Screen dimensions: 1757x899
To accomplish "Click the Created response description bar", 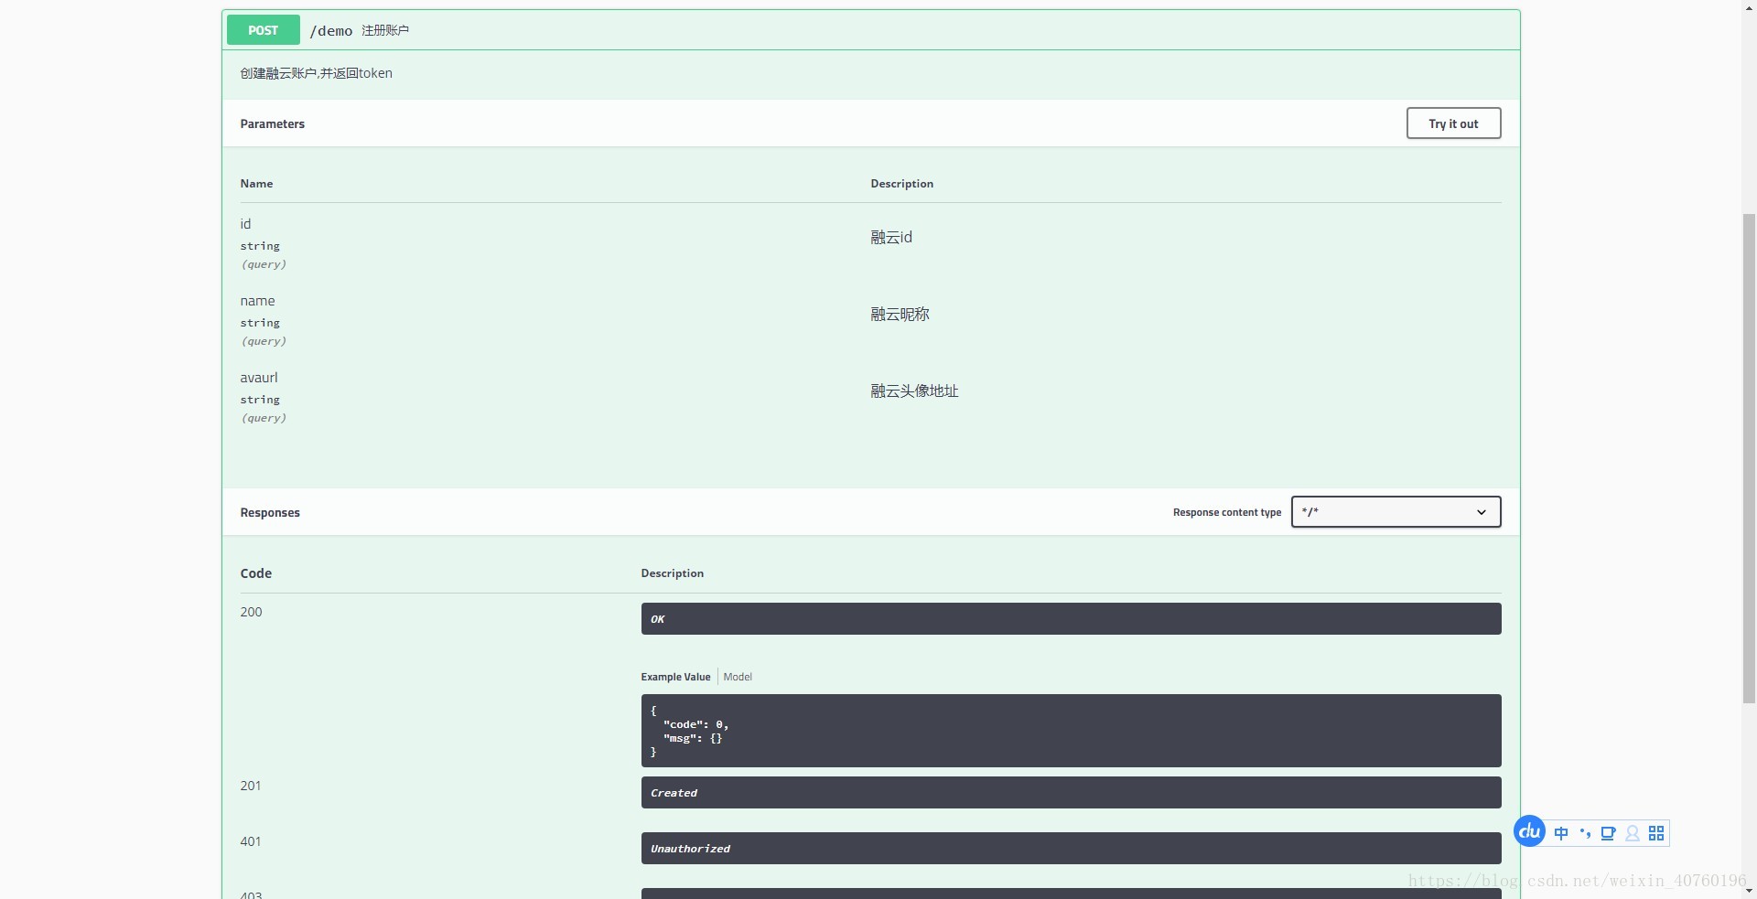I will 1071,793.
